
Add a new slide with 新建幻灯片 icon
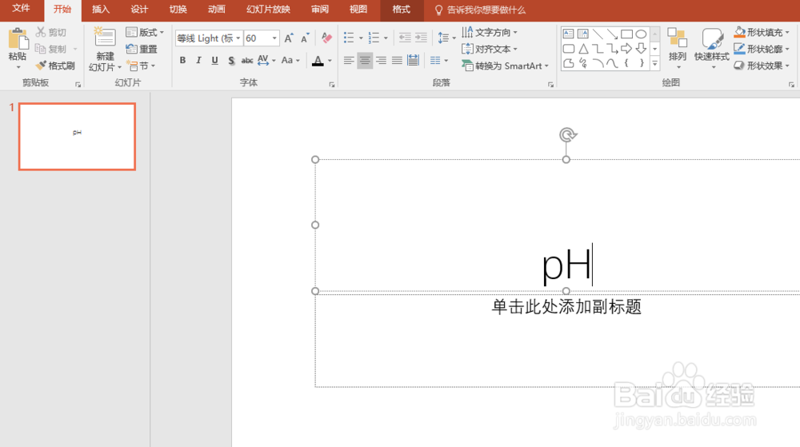pyautogui.click(x=105, y=38)
